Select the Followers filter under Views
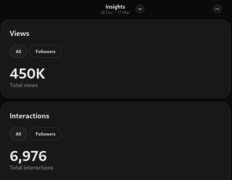232x180 pixels. pyautogui.click(x=45, y=51)
